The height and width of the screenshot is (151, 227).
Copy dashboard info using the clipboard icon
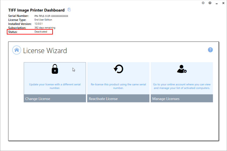point(69,10)
